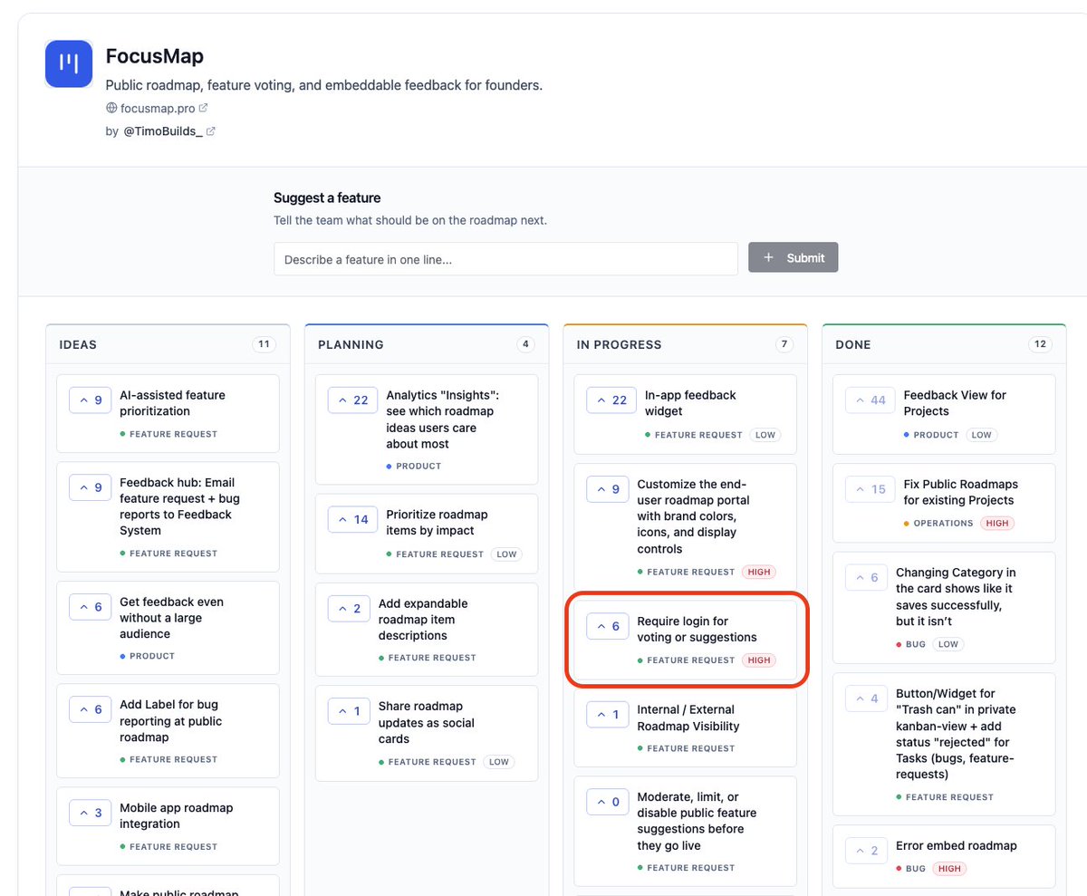Viewport: 1087px width, 896px height.
Task: Toggle vote on "Mobile app roadmap integration"
Action: pyautogui.click(x=90, y=813)
